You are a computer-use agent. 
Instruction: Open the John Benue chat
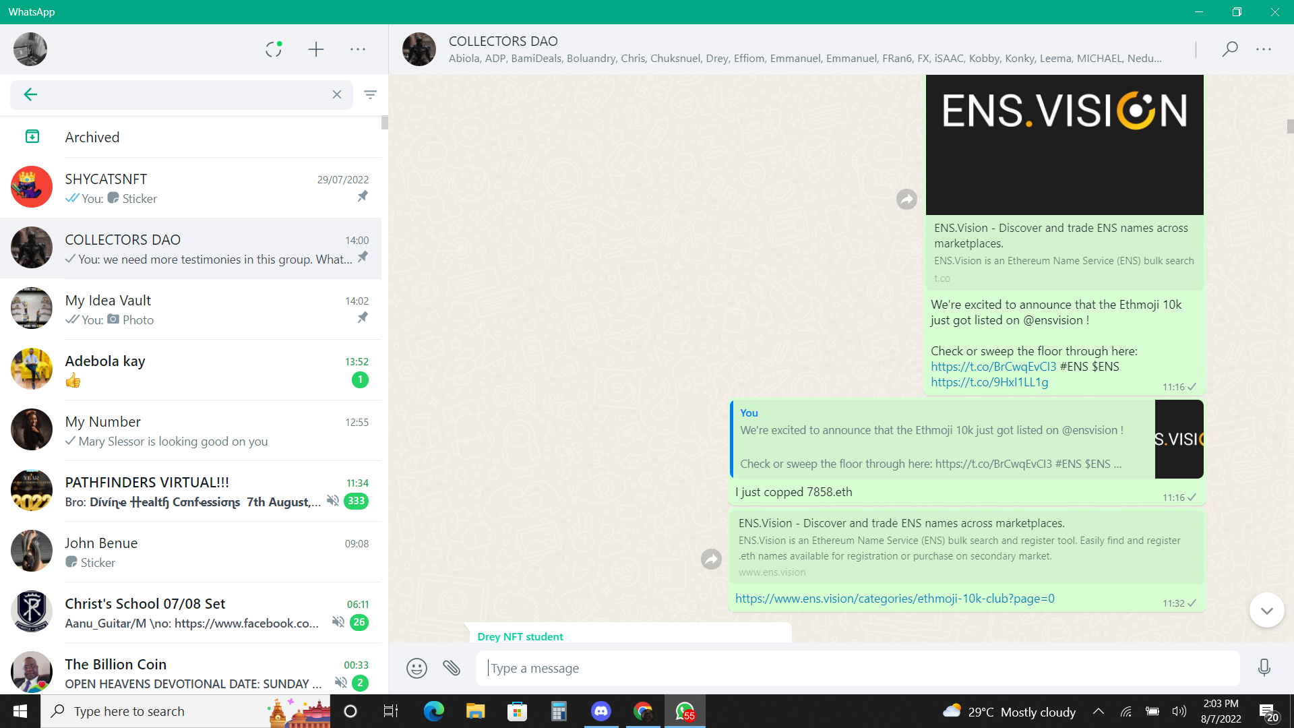click(x=191, y=551)
